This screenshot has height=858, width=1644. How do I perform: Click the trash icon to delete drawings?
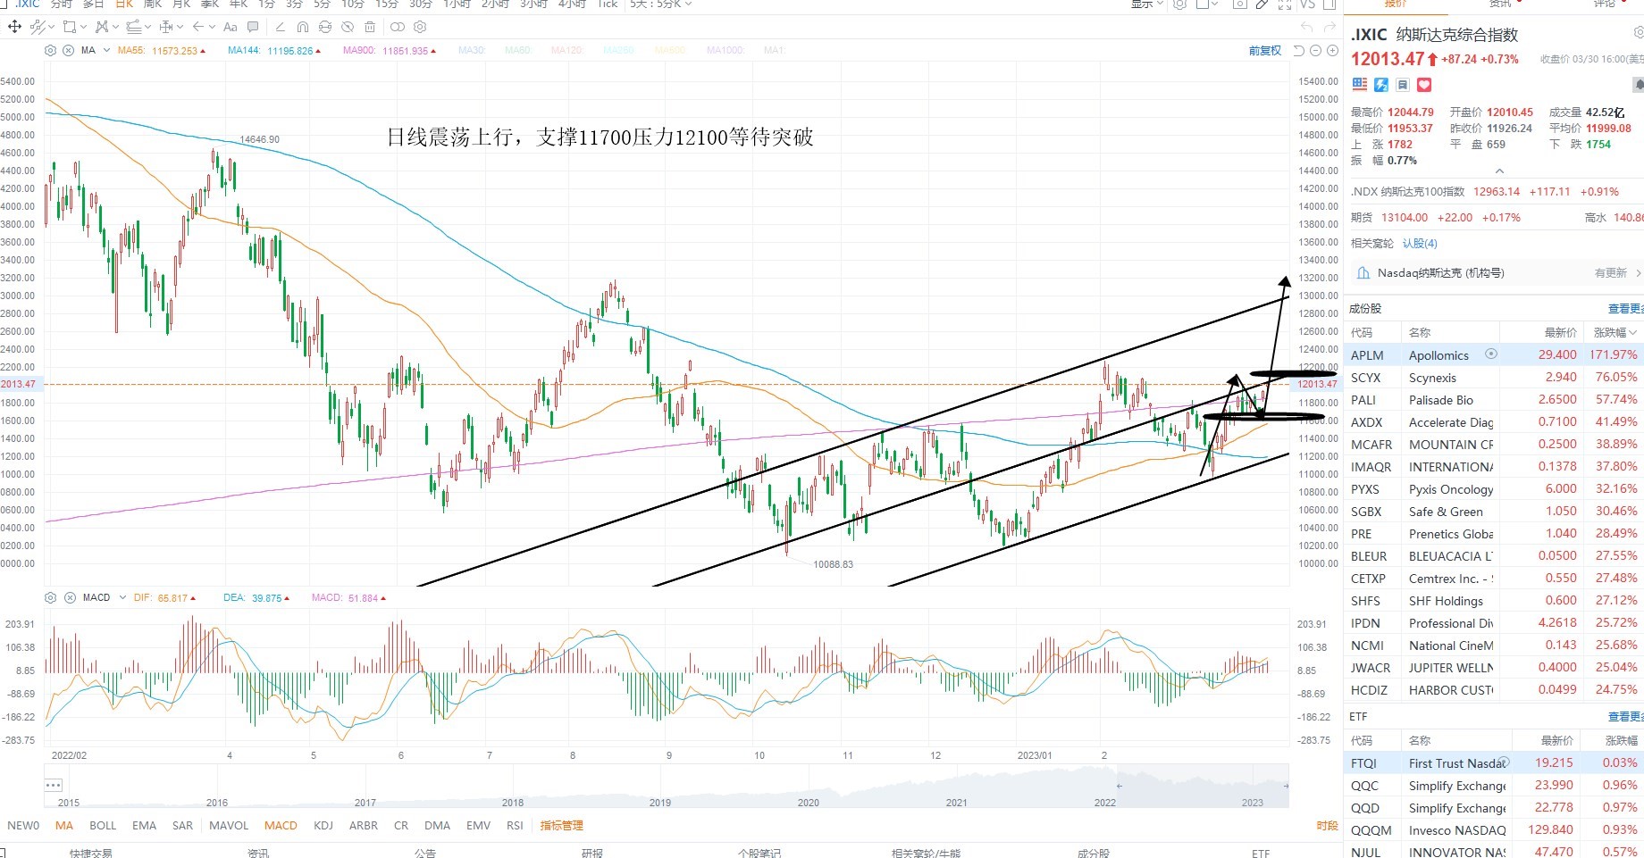(x=370, y=27)
